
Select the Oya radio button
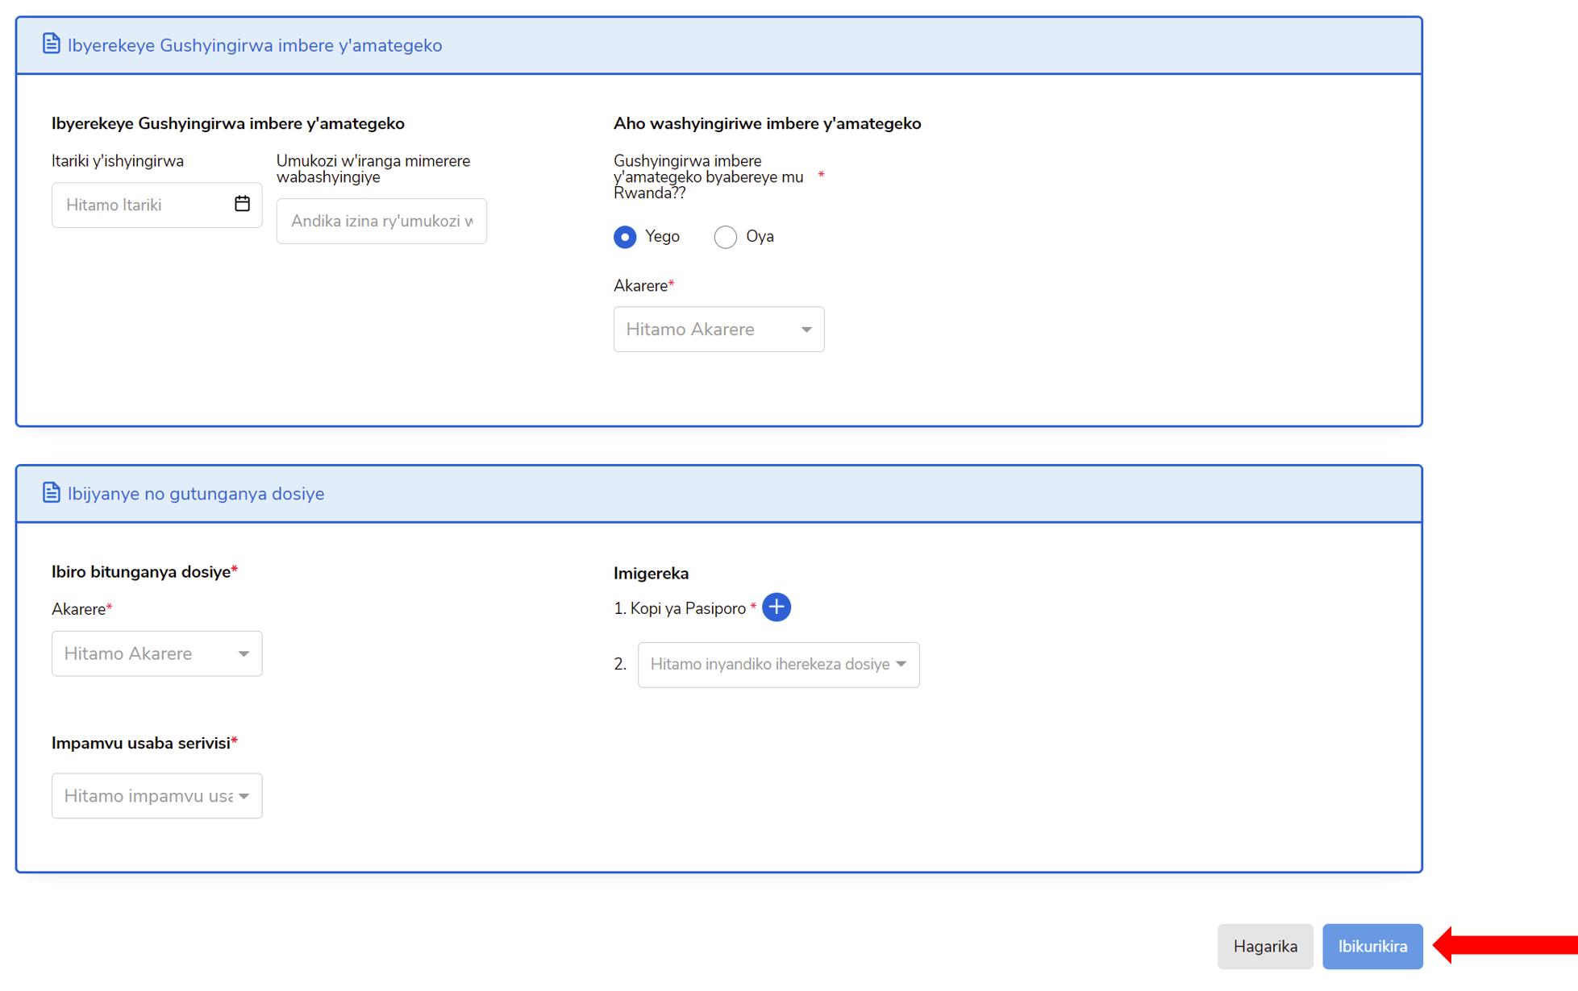725,237
